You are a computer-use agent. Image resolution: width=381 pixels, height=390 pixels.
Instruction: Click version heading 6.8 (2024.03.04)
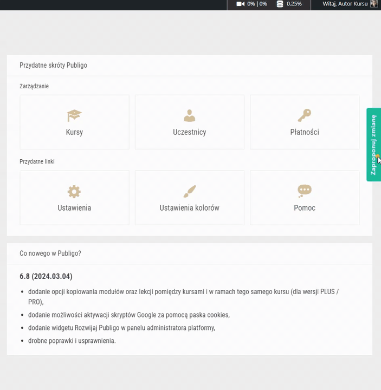(46, 276)
